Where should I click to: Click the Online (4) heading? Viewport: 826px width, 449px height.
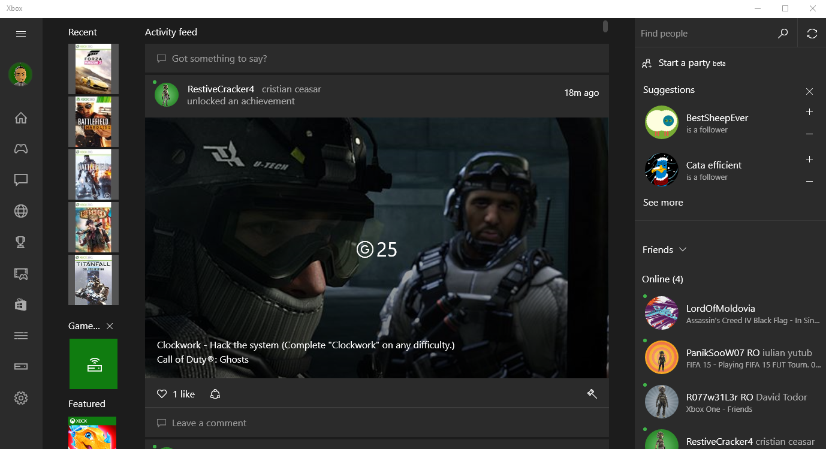[662, 279]
